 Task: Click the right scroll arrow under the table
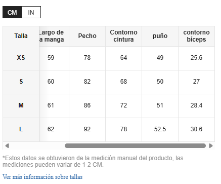(211, 145)
